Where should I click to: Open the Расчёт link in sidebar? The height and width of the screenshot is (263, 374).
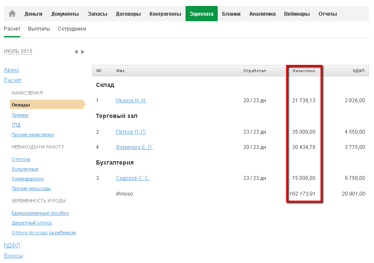(13, 80)
